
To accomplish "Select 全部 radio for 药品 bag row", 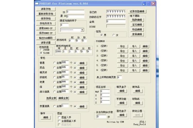I will pyautogui.click(x=54, y=68).
